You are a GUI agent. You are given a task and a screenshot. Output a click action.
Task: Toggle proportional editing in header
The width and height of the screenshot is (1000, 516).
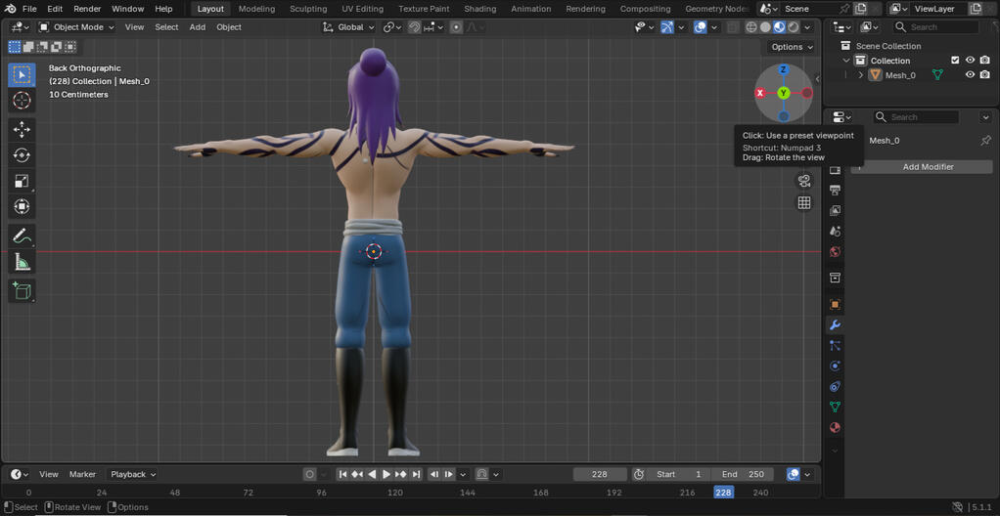click(456, 27)
